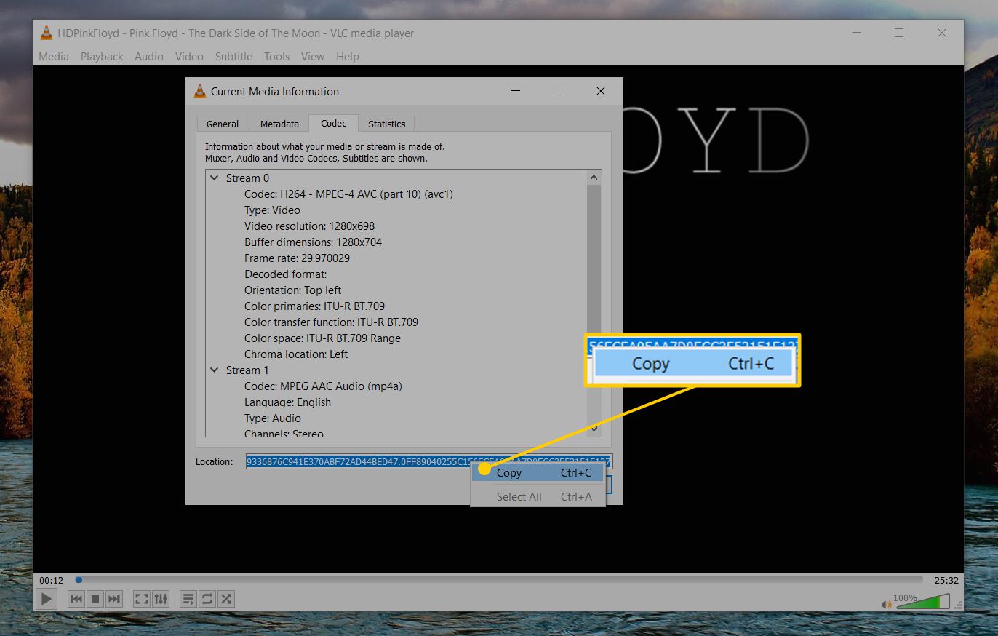Image resolution: width=998 pixels, height=636 pixels.
Task: Select the "Language: English" row
Action: coord(287,402)
